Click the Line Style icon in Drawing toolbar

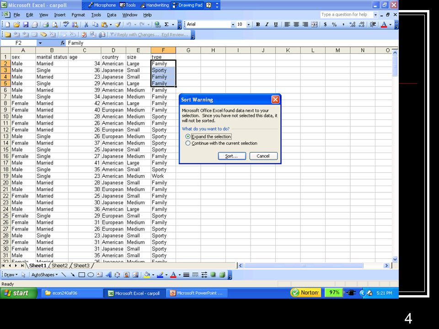pos(186,275)
